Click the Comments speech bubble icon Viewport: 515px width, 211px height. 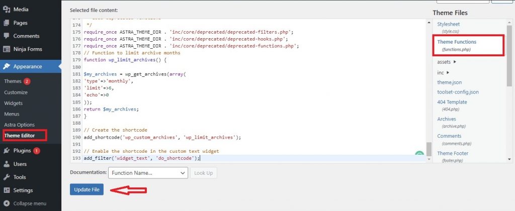tap(7, 36)
